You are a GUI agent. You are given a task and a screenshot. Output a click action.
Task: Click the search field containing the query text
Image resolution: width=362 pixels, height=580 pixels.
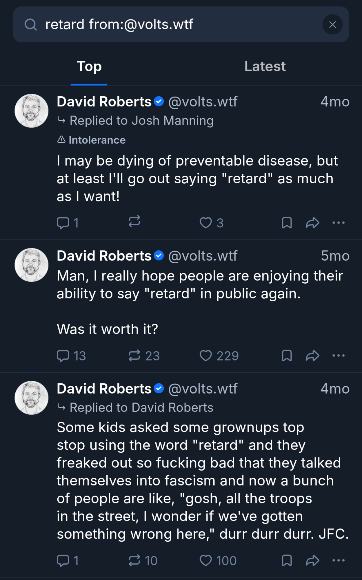(x=174, y=25)
